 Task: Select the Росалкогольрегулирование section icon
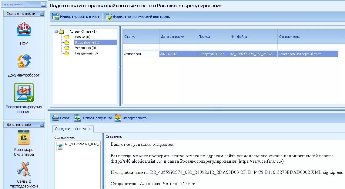[x=24, y=93]
